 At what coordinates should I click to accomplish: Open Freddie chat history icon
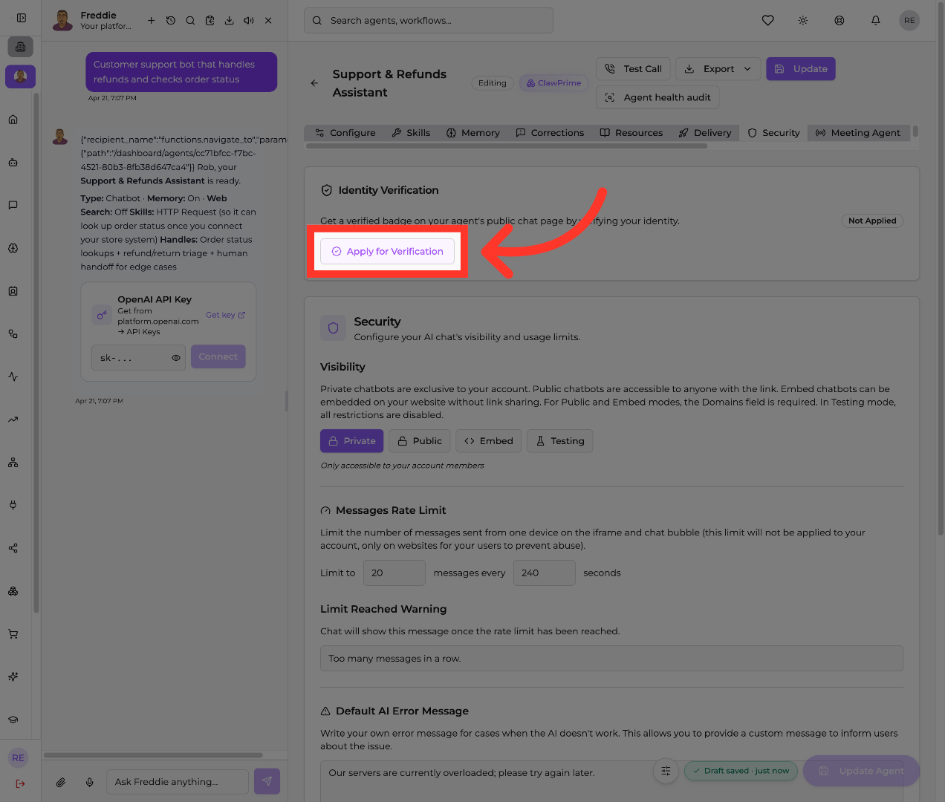(x=171, y=21)
